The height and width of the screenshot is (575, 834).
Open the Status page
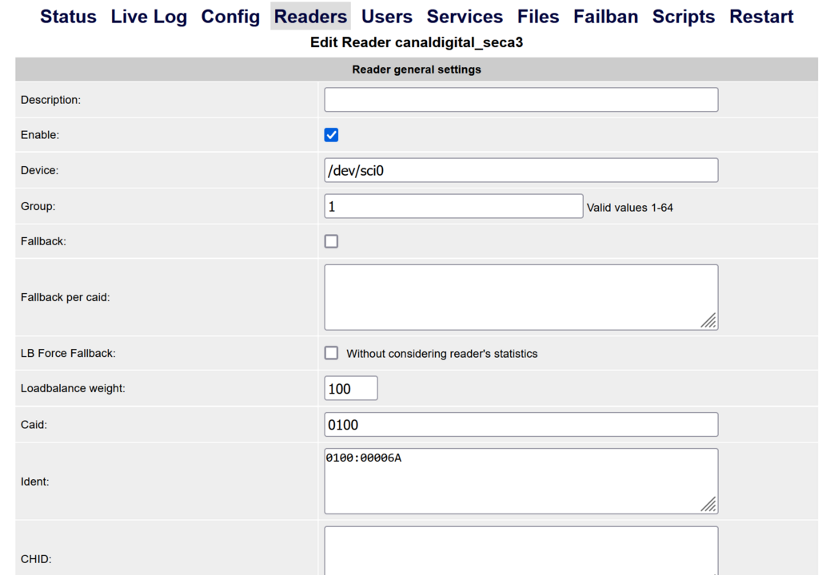tap(68, 17)
